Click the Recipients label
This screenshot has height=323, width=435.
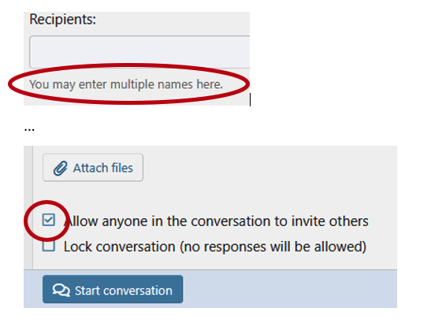click(x=63, y=20)
